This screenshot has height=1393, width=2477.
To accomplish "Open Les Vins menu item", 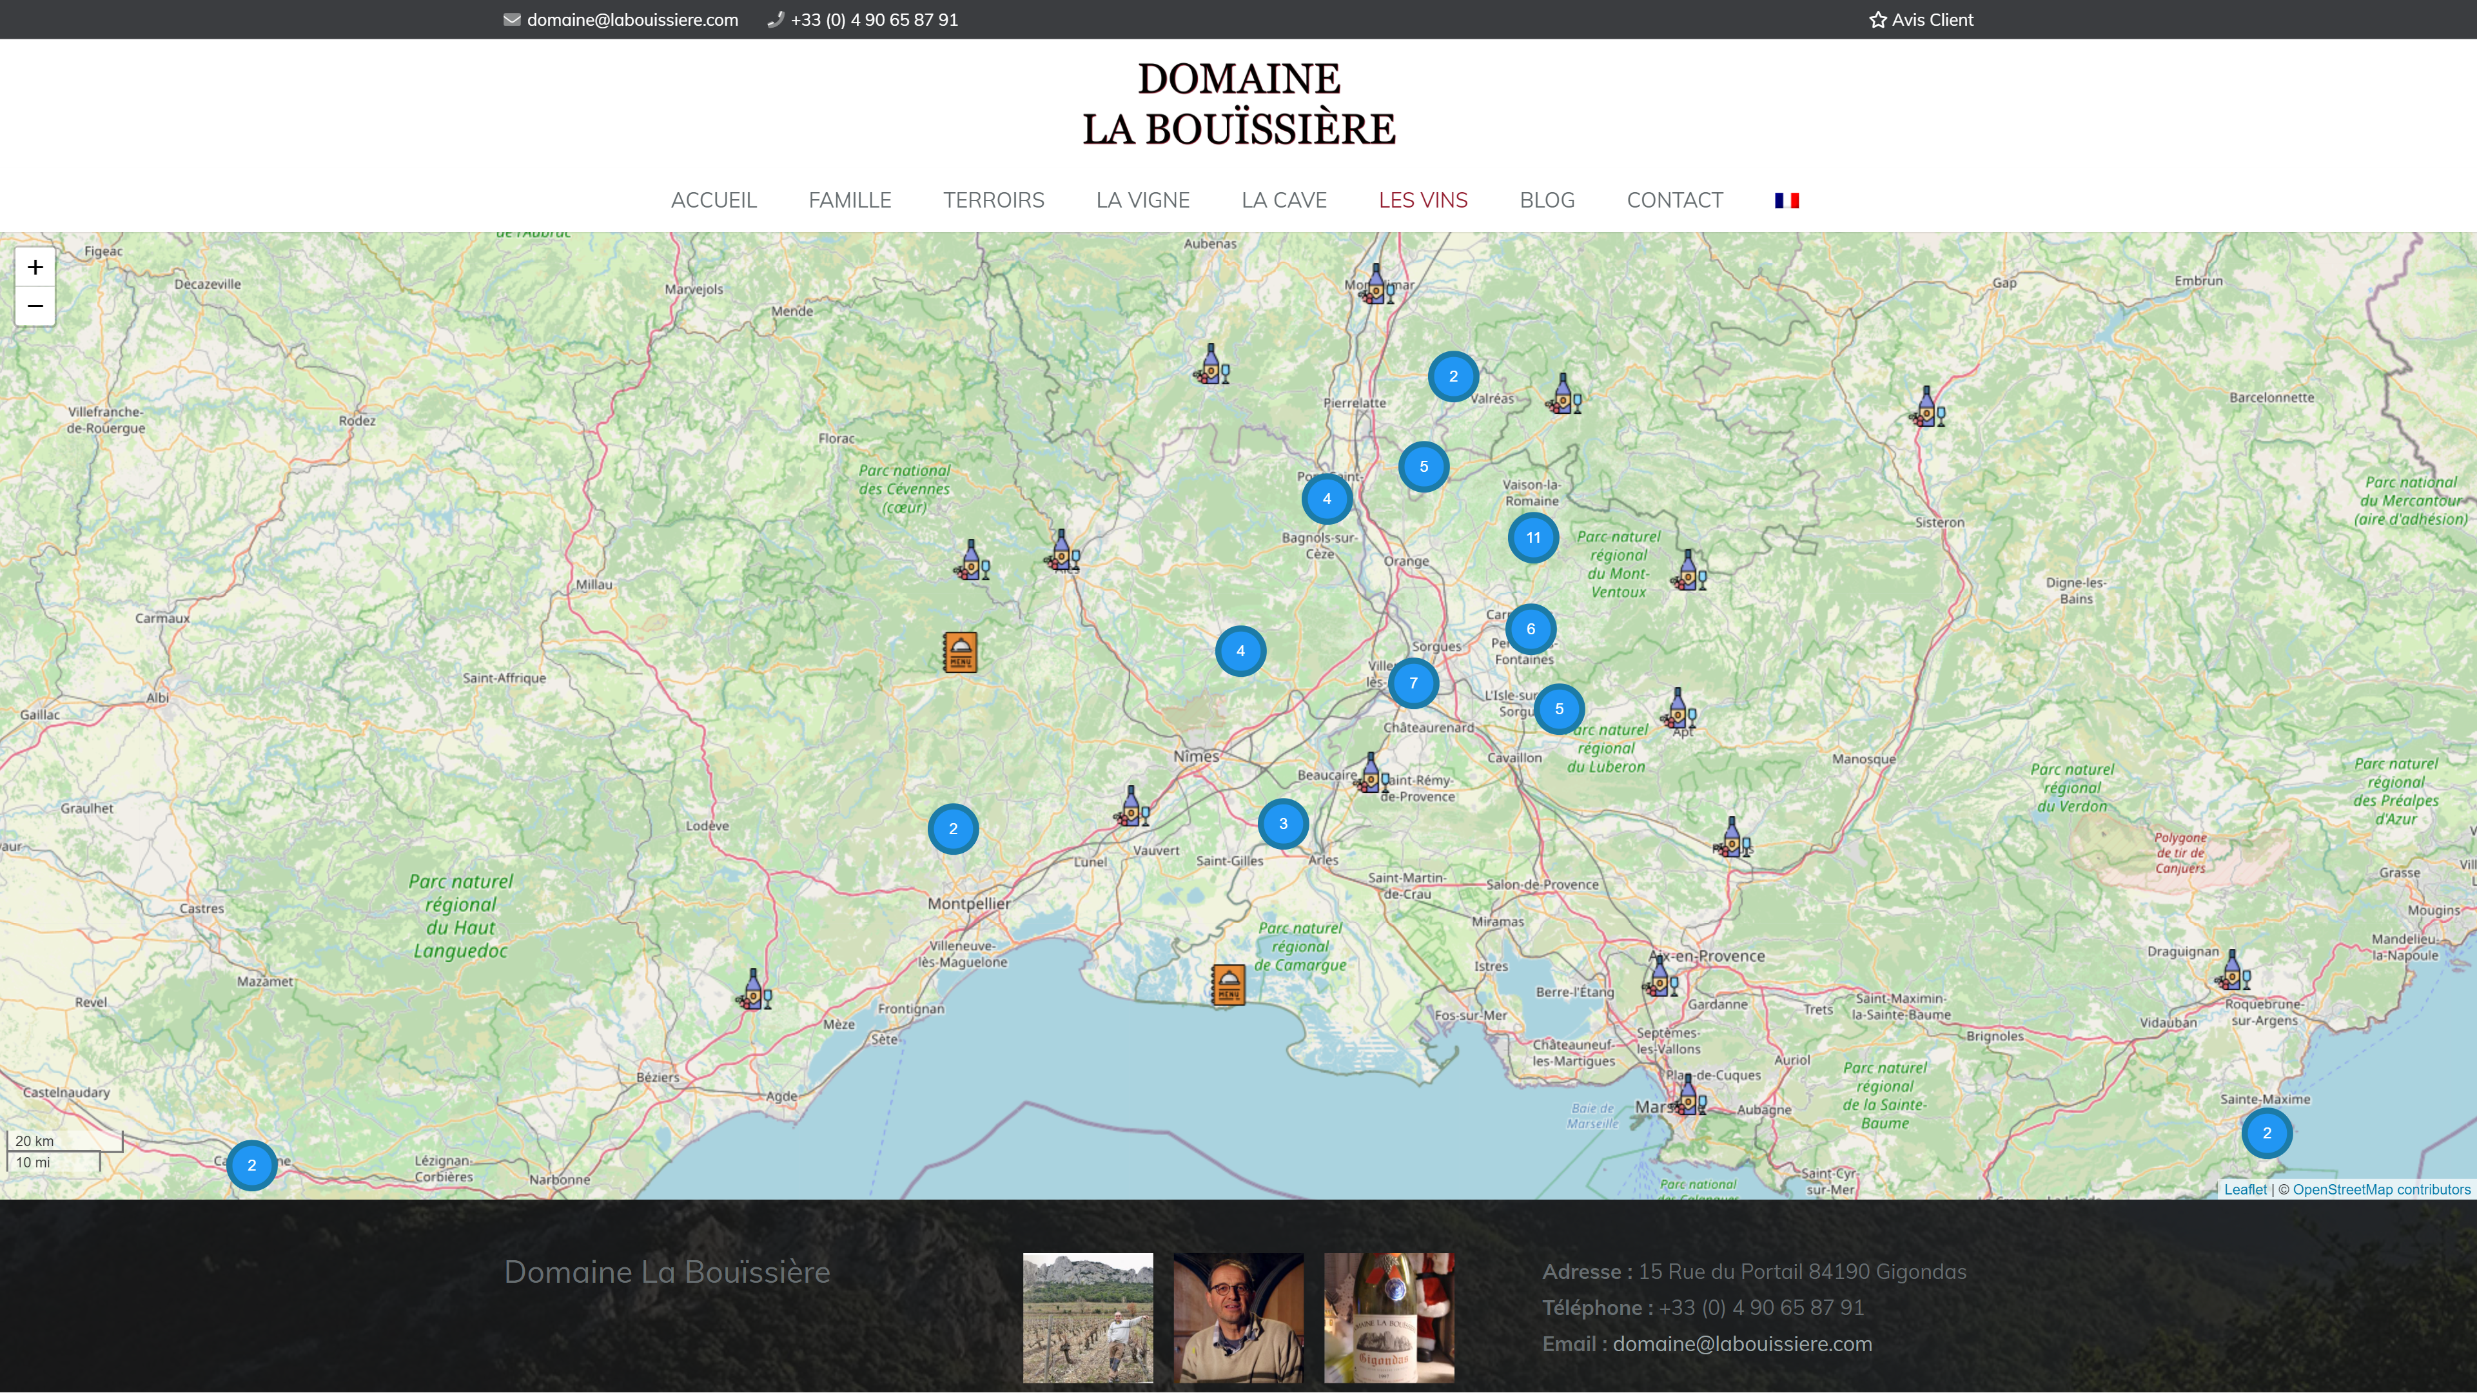I will point(1423,200).
